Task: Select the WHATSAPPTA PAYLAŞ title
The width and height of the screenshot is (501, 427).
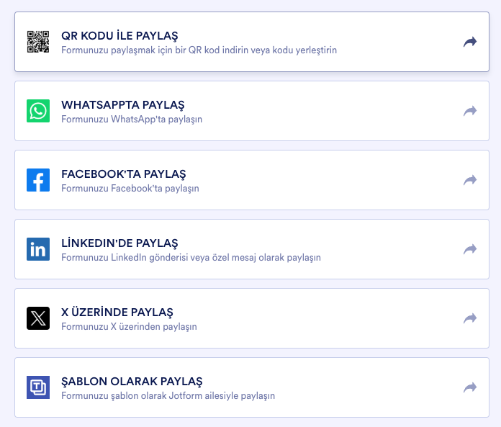Action: [123, 104]
